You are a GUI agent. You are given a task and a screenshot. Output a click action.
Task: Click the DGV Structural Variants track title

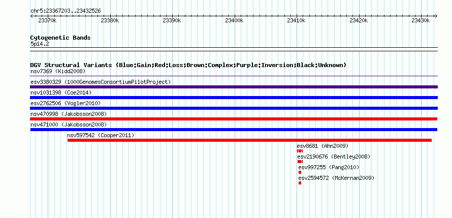pos(188,65)
